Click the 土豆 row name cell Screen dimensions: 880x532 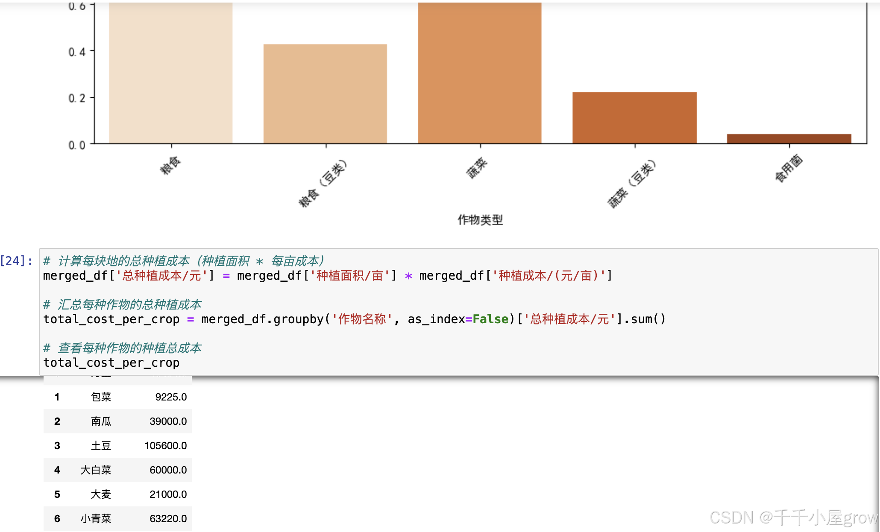pos(101,446)
